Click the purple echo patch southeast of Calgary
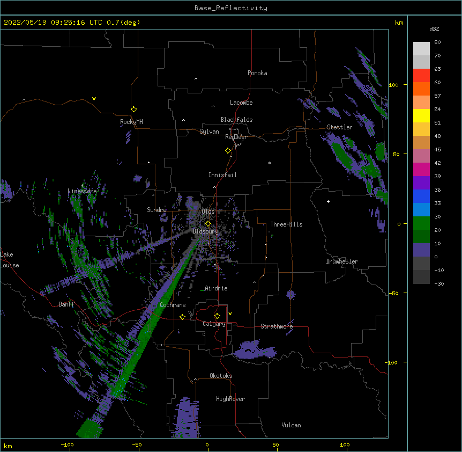The image size is (462, 452). point(254,350)
